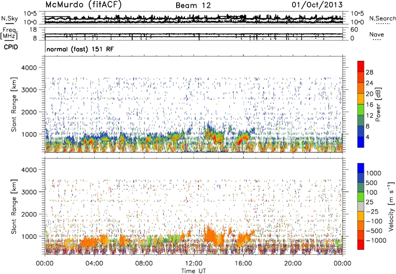The width and height of the screenshot is (396, 274).
Task: Click the 'N.Sky' legend label
Action: tap(9, 18)
